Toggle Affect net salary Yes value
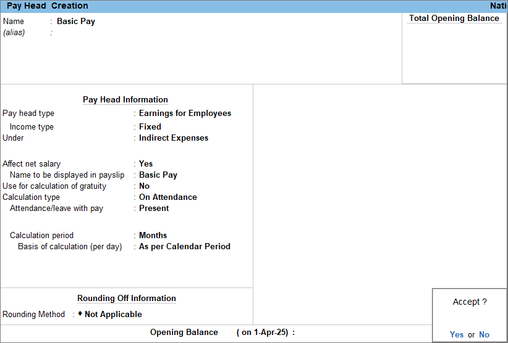508x343 pixels. click(x=146, y=164)
